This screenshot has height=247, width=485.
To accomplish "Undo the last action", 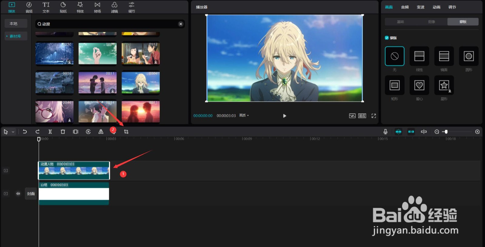I will pos(25,132).
